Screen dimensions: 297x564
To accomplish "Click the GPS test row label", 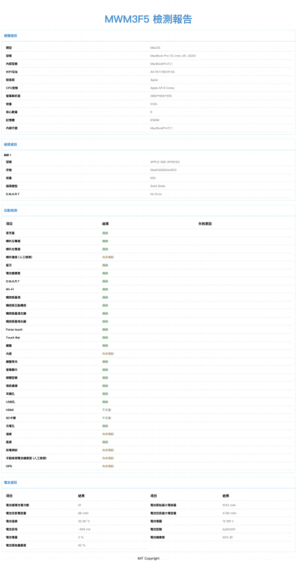I will coord(9,466).
